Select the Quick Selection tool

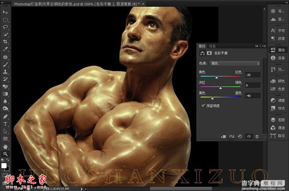point(5,34)
